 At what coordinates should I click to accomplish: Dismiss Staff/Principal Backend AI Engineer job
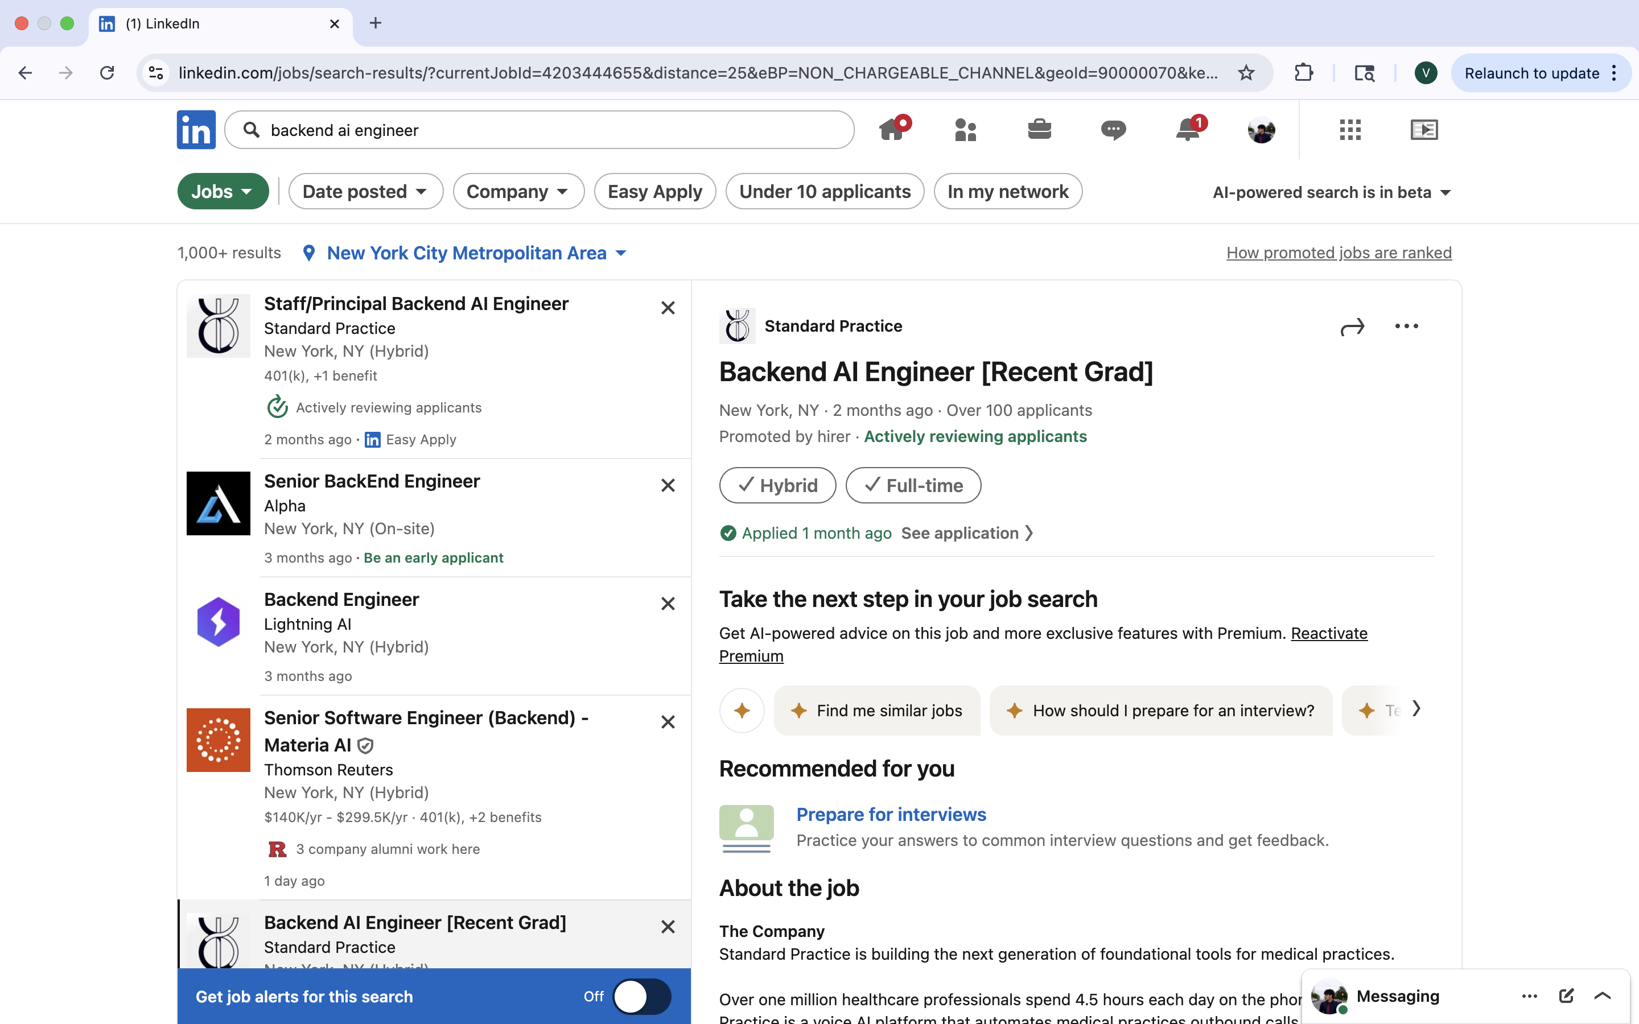point(668,308)
